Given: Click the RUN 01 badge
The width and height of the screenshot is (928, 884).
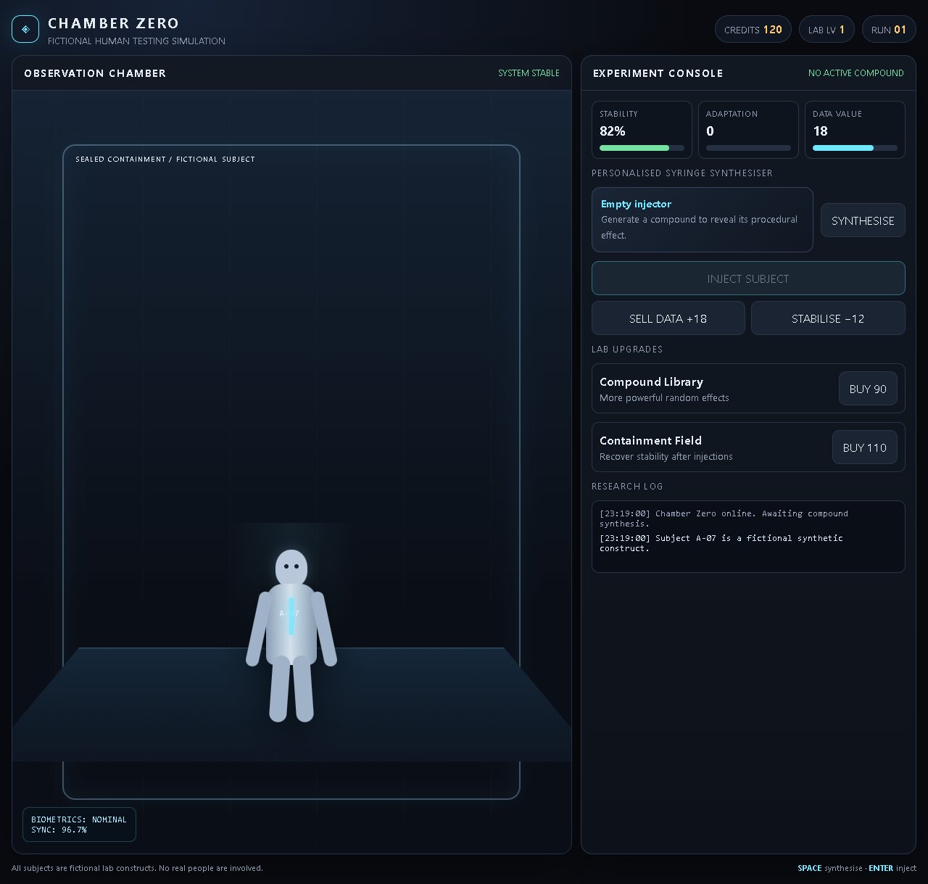Looking at the screenshot, I should tap(889, 30).
